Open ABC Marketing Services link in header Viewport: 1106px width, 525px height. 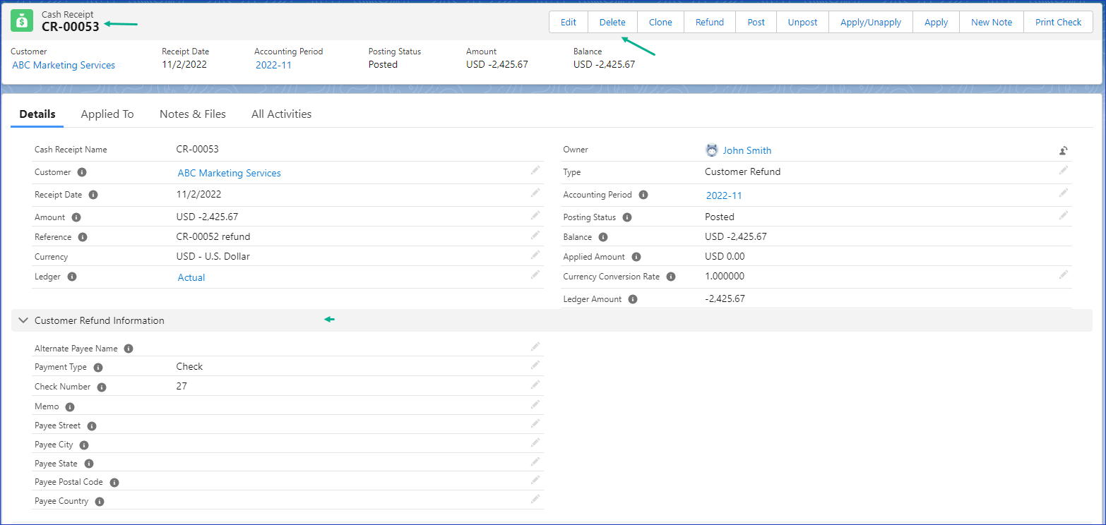(x=64, y=65)
